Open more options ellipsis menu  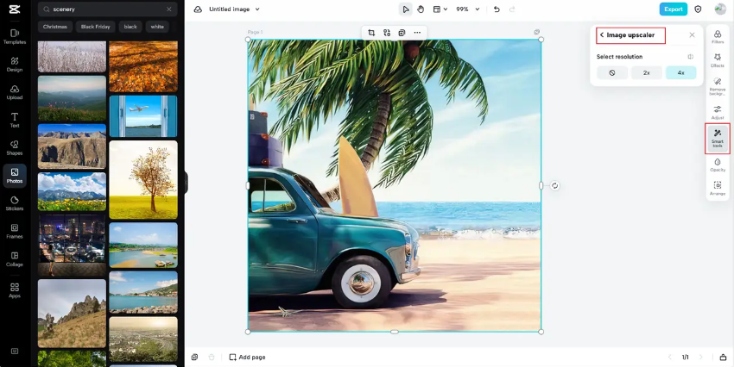417,32
